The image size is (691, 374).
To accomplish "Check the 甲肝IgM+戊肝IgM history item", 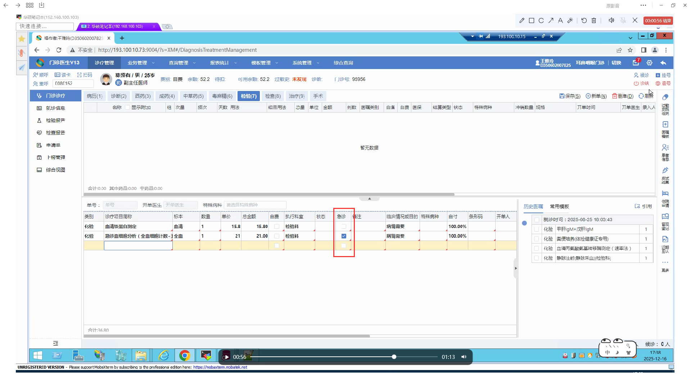I will tap(537, 229).
